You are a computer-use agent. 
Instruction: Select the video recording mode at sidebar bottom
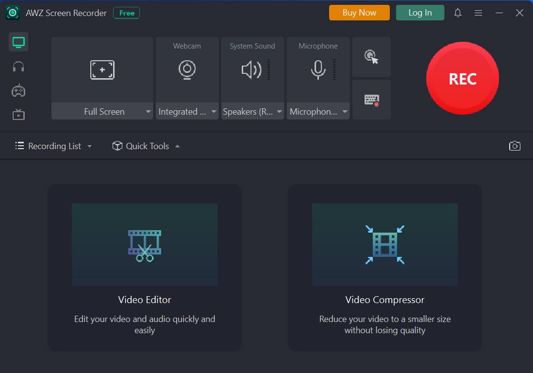18,115
